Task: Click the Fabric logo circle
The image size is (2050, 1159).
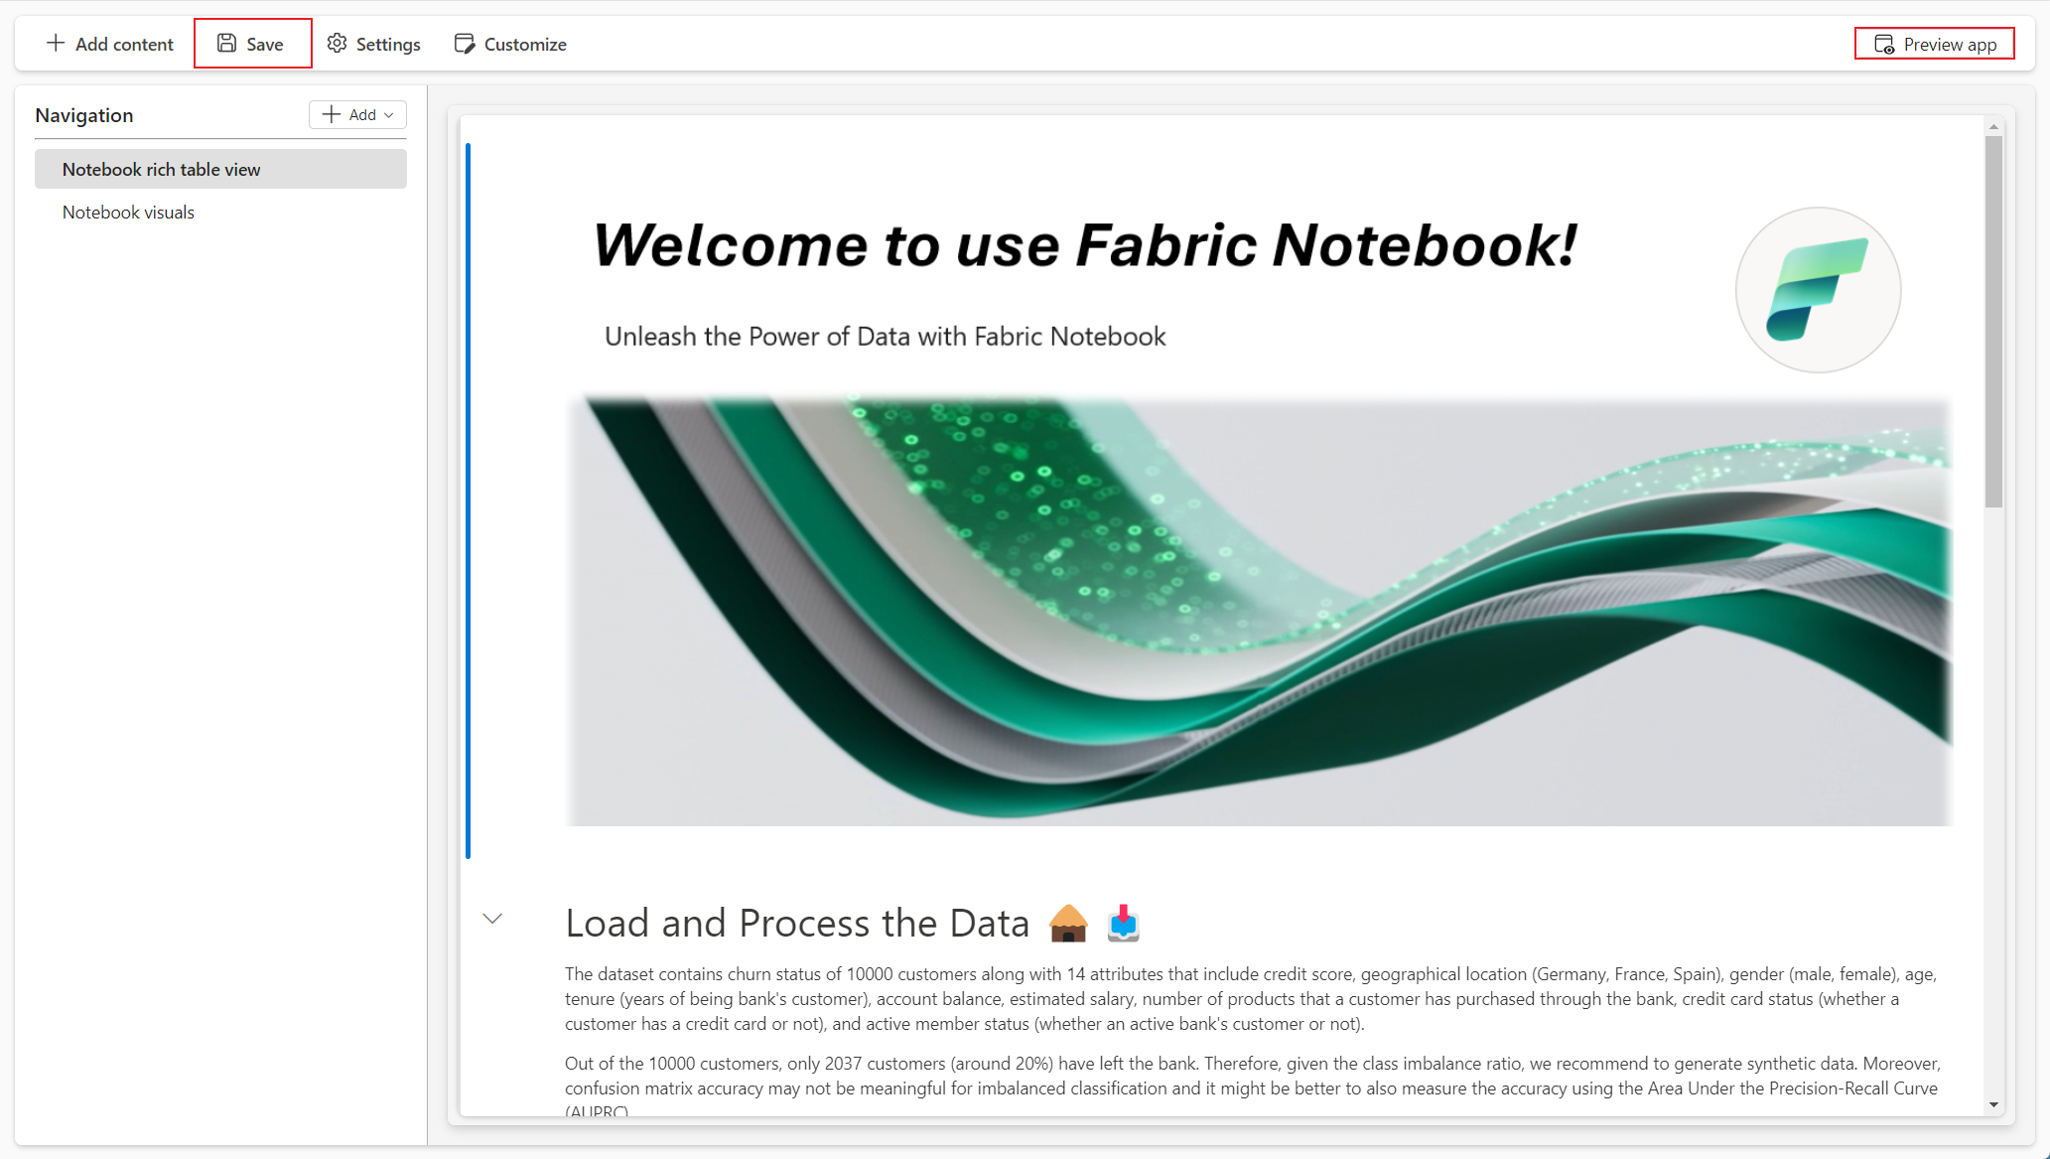Action: (x=1817, y=290)
